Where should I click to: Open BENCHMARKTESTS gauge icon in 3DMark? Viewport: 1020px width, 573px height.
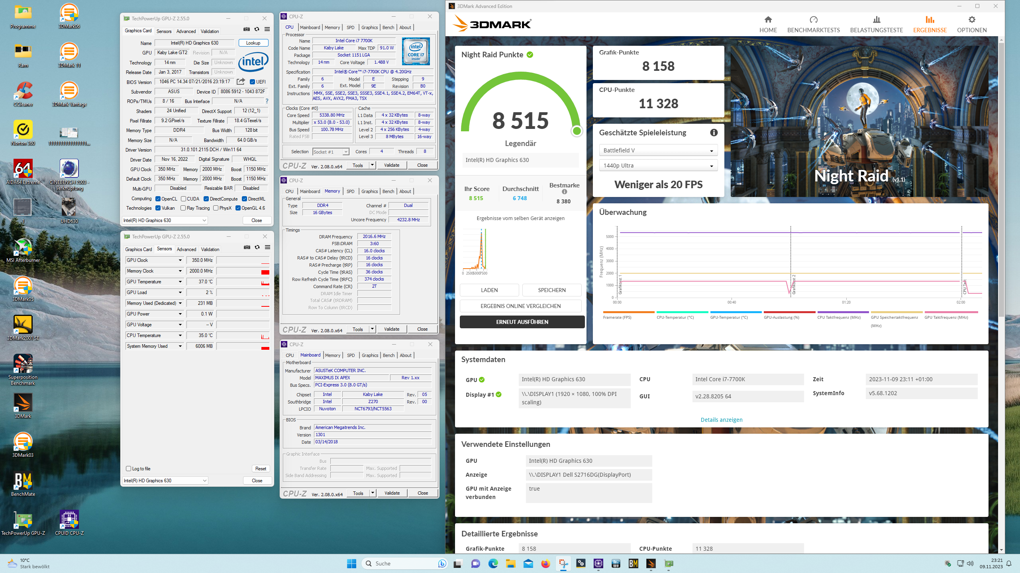coord(813,19)
